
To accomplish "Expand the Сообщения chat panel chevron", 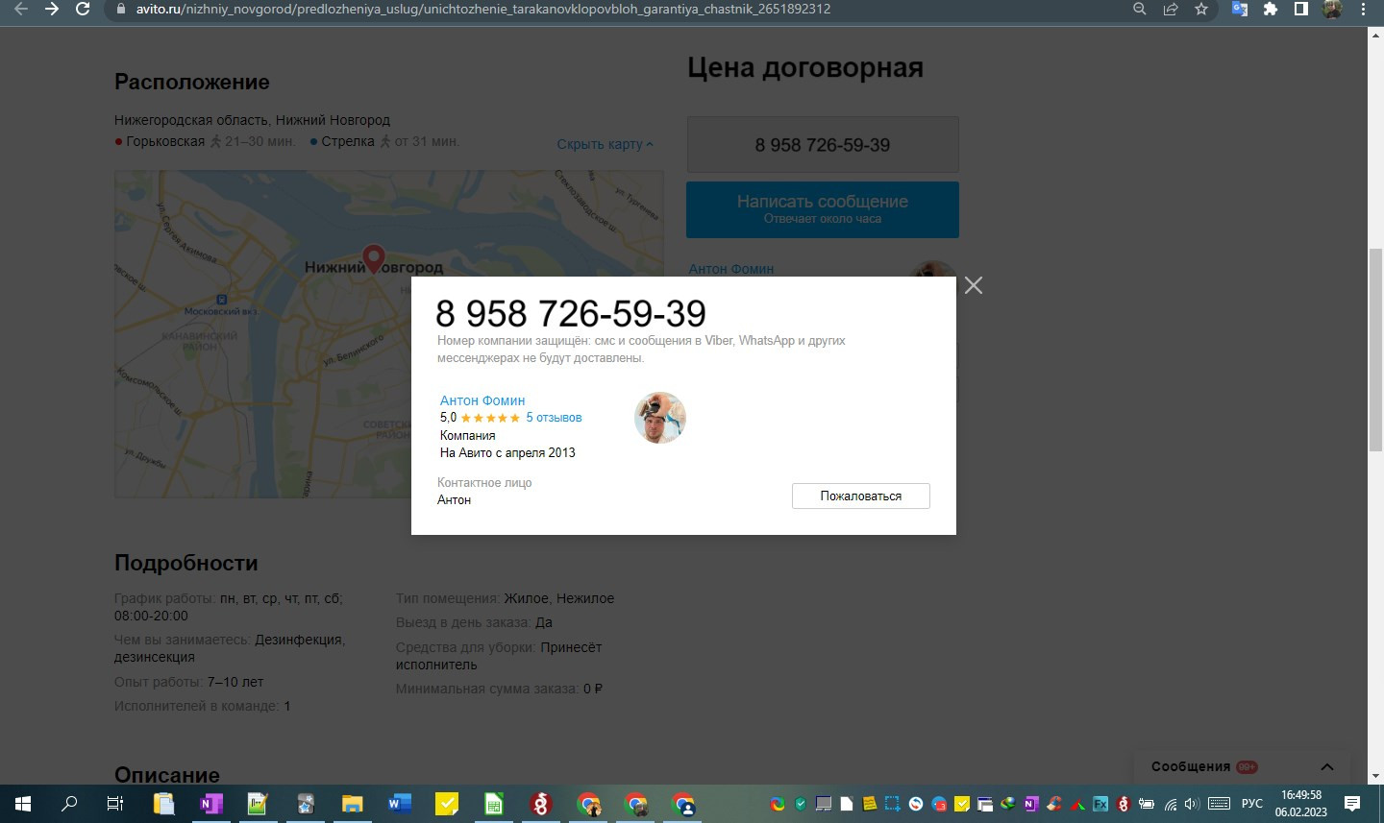I will 1327,766.
